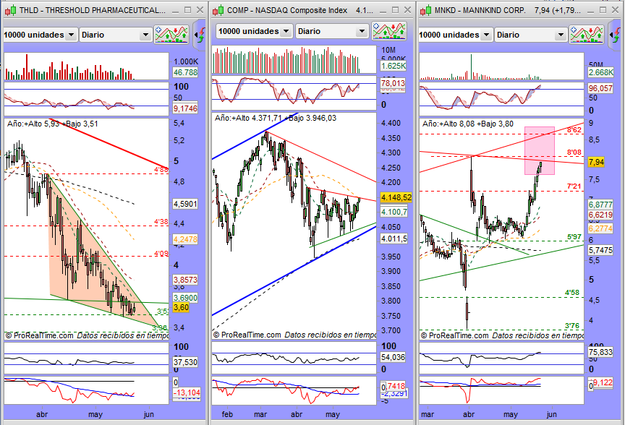Click the 2.668K volume value in MNKD
The width and height of the screenshot is (625, 425).
click(601, 72)
